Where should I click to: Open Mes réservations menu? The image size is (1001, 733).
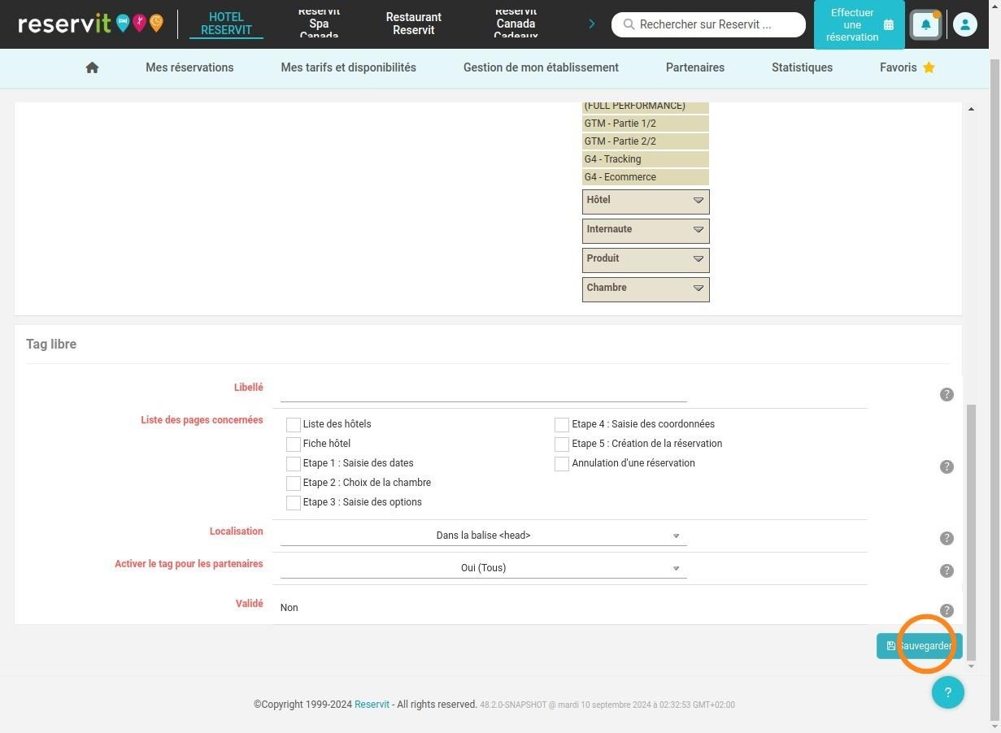point(189,67)
